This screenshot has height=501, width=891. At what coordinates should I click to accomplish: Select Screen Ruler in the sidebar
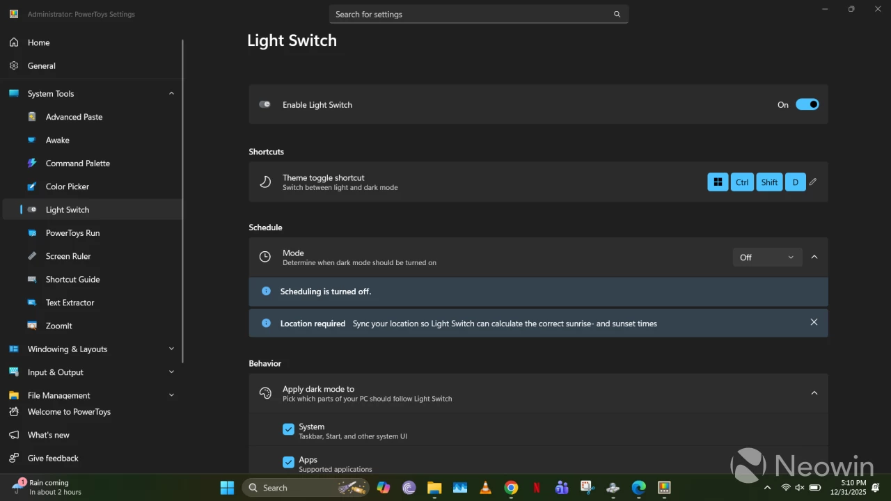point(93,256)
